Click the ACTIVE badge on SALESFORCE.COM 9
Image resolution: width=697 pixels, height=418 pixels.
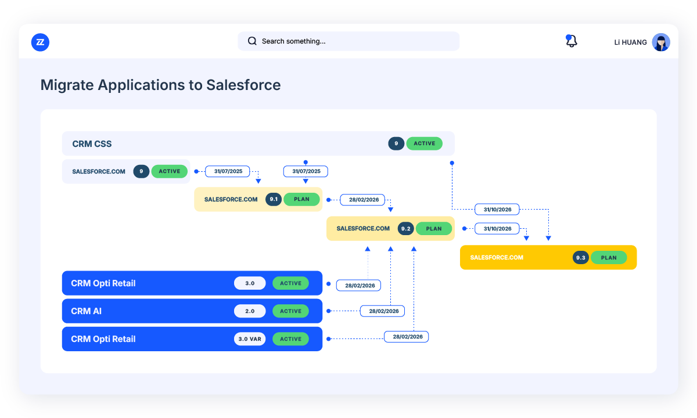[x=170, y=171]
